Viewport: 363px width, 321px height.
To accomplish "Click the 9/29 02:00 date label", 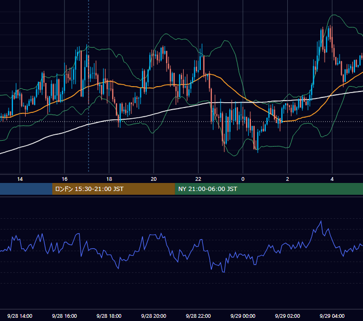I will pyautogui.click(x=287, y=316).
